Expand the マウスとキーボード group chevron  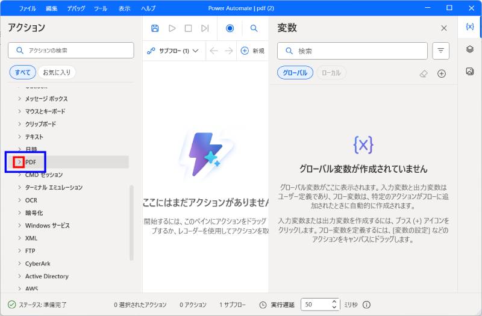(x=19, y=111)
